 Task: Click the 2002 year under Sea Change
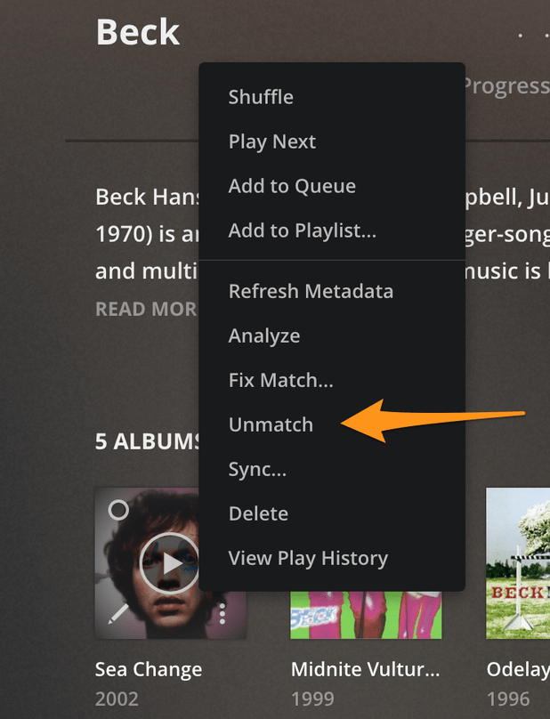(x=117, y=699)
